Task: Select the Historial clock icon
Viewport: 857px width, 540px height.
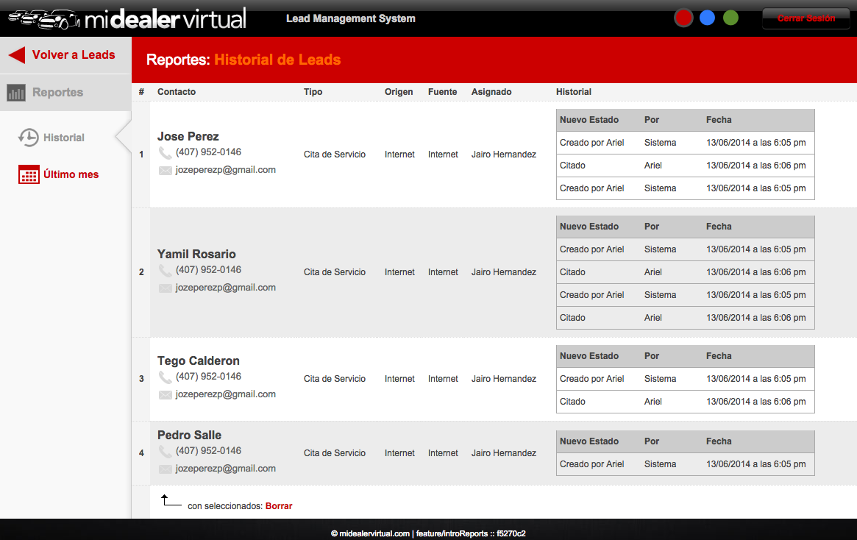Action: (x=29, y=137)
